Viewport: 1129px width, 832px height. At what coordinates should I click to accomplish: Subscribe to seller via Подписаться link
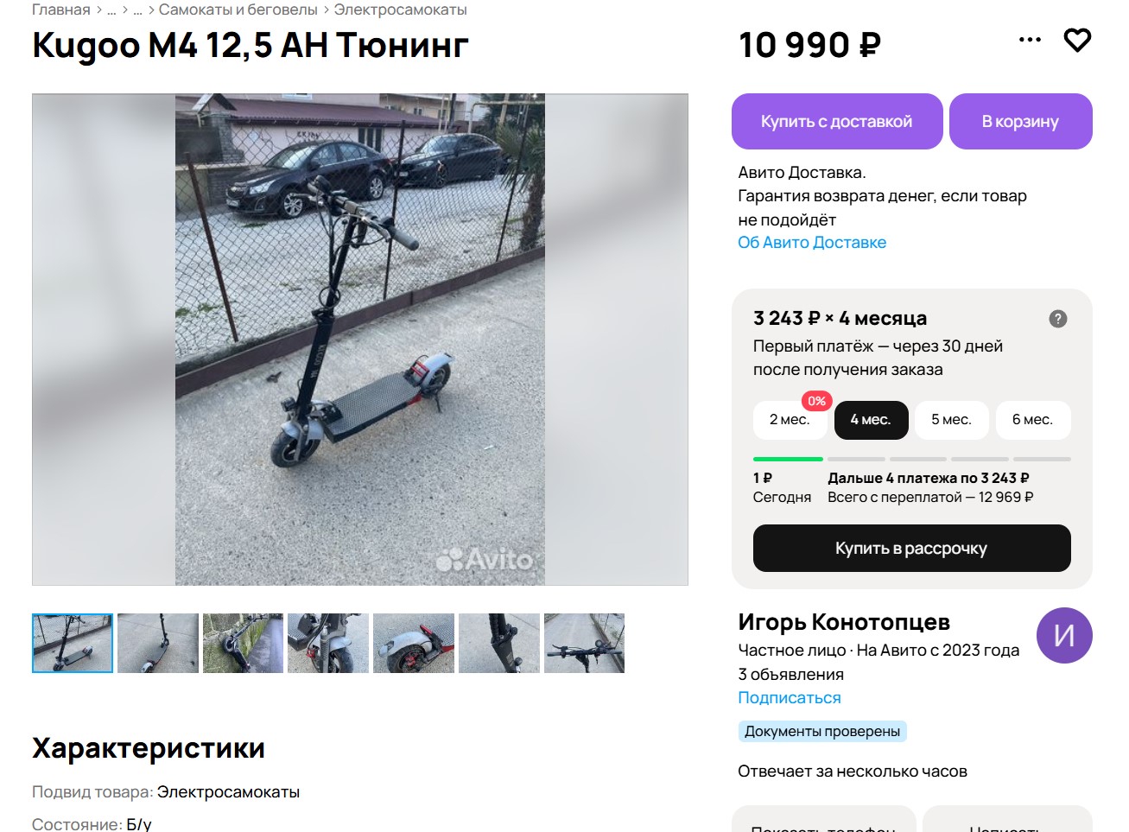click(x=790, y=698)
